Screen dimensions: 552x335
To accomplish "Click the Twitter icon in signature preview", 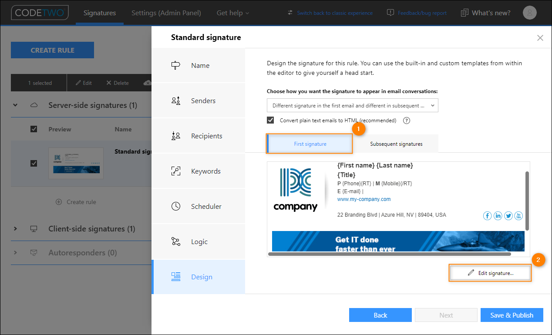I will [508, 216].
